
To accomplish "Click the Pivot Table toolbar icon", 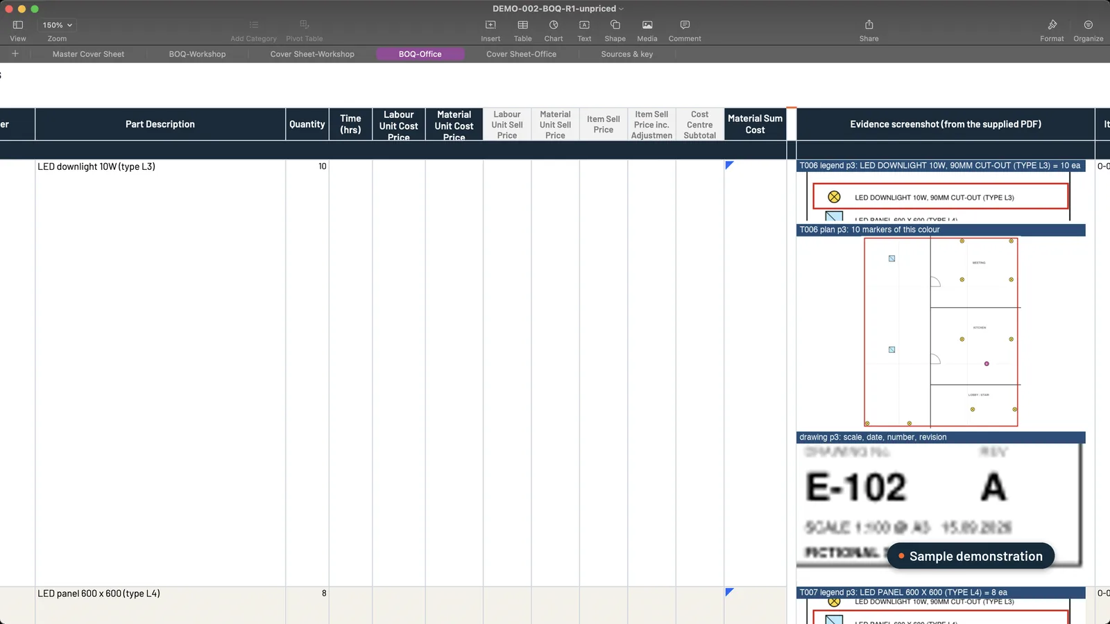I will pyautogui.click(x=305, y=25).
